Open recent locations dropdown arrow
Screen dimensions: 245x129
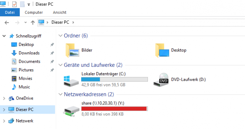[x=25, y=22]
